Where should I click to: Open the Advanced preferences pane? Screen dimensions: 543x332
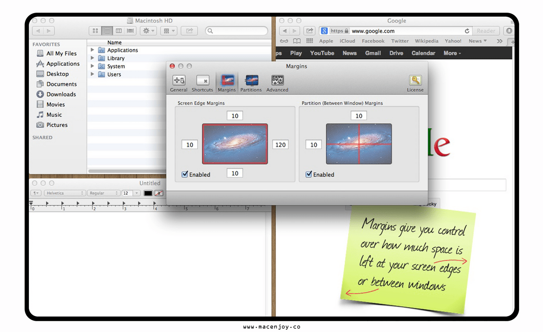(277, 84)
